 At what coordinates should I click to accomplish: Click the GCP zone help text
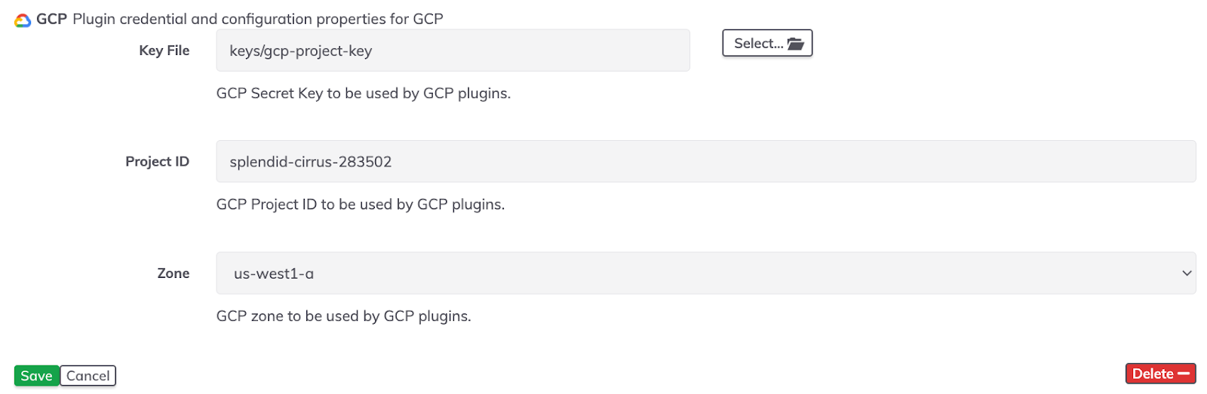pos(343,316)
